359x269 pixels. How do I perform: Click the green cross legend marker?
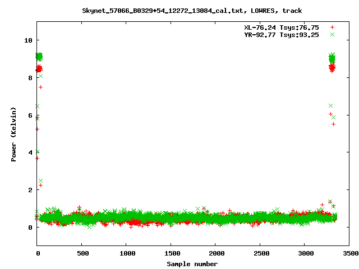(332, 35)
